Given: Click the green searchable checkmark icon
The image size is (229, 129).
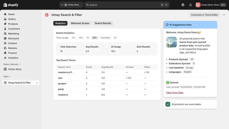Looking at the screenshot, I should tap(168, 104).
